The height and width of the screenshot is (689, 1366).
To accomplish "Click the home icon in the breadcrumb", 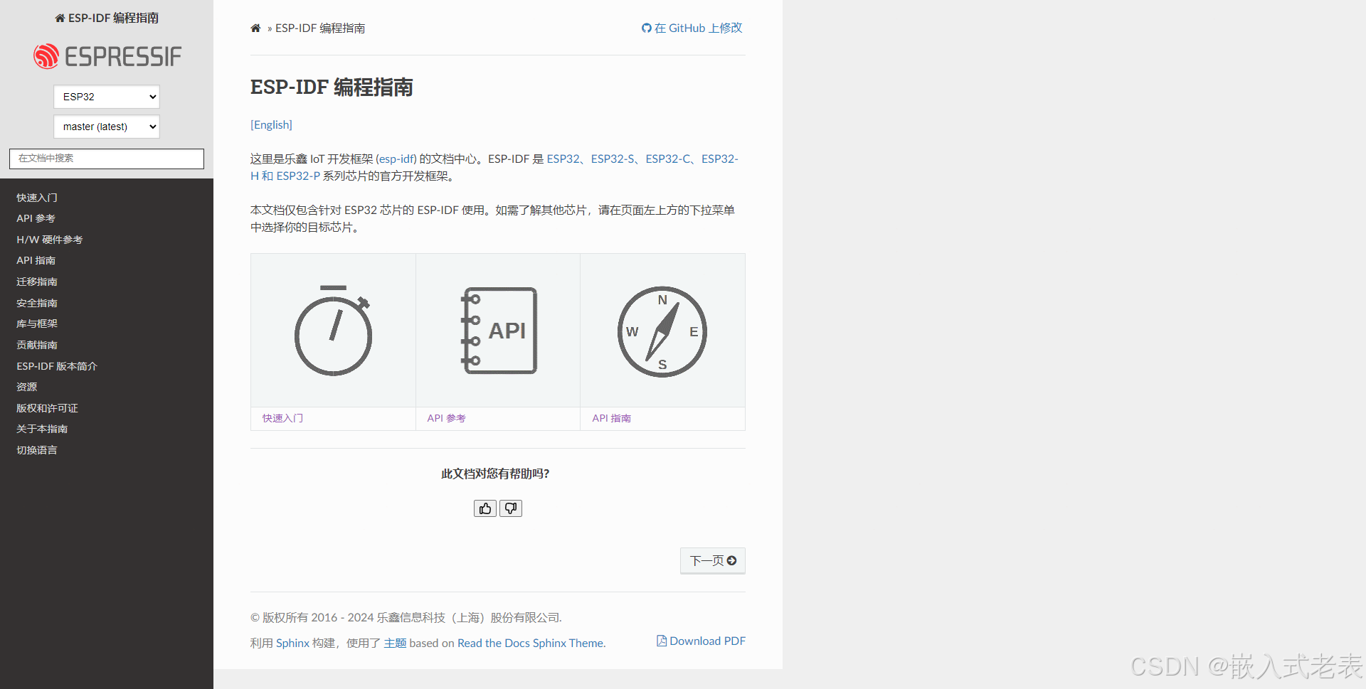I will point(255,28).
